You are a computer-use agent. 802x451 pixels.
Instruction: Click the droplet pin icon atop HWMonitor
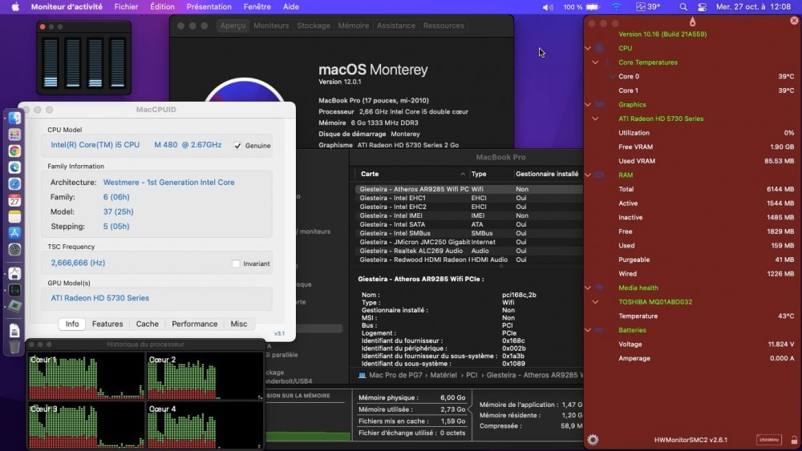coord(692,22)
